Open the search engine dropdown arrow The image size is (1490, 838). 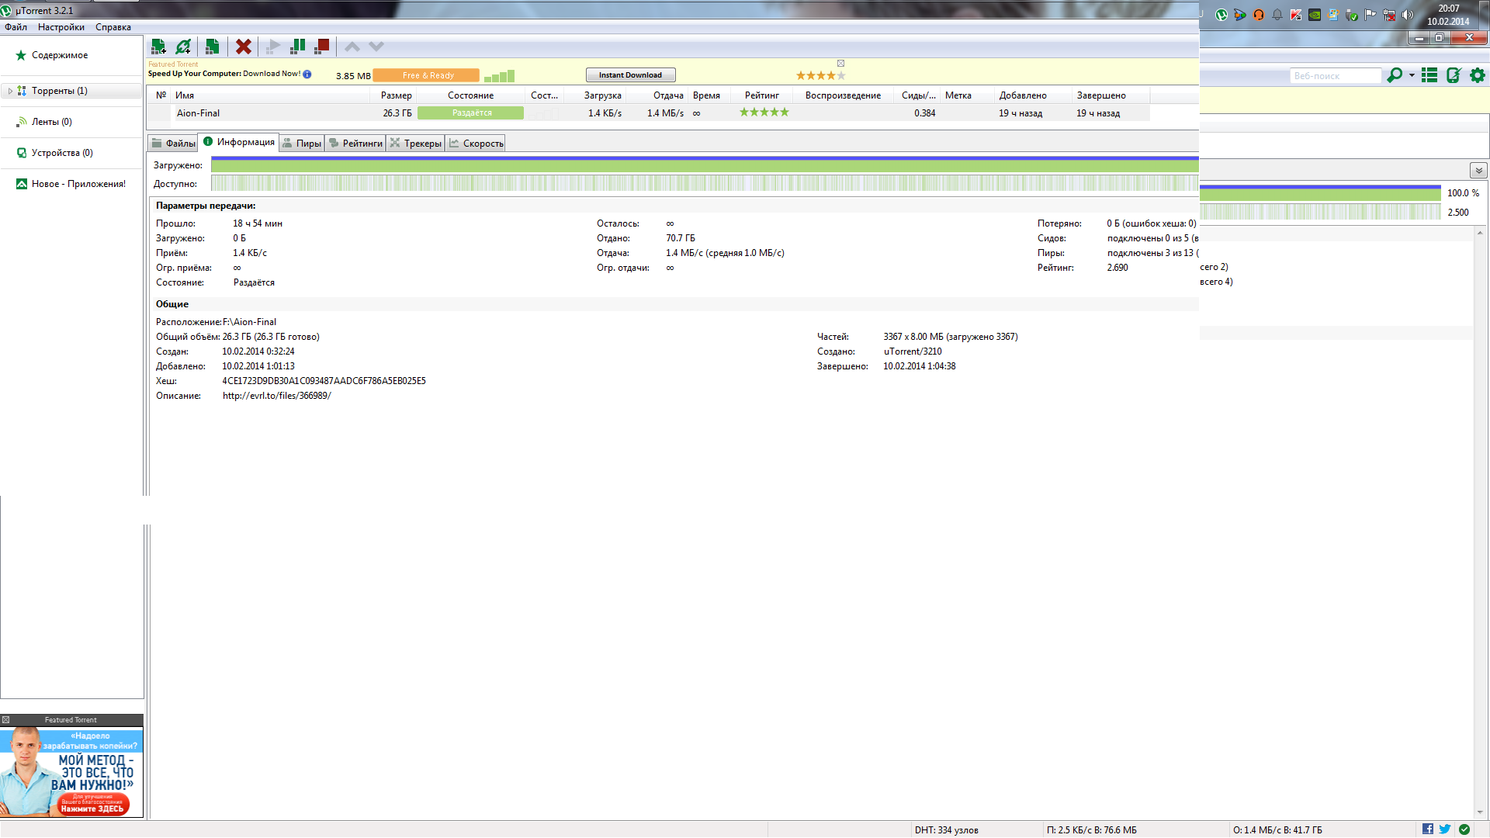(1412, 75)
